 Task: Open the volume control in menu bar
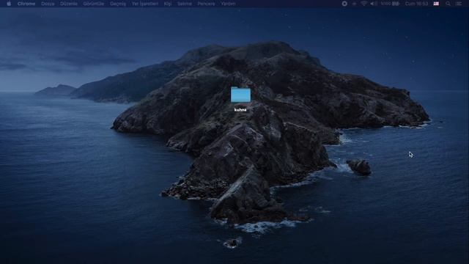pos(374,4)
